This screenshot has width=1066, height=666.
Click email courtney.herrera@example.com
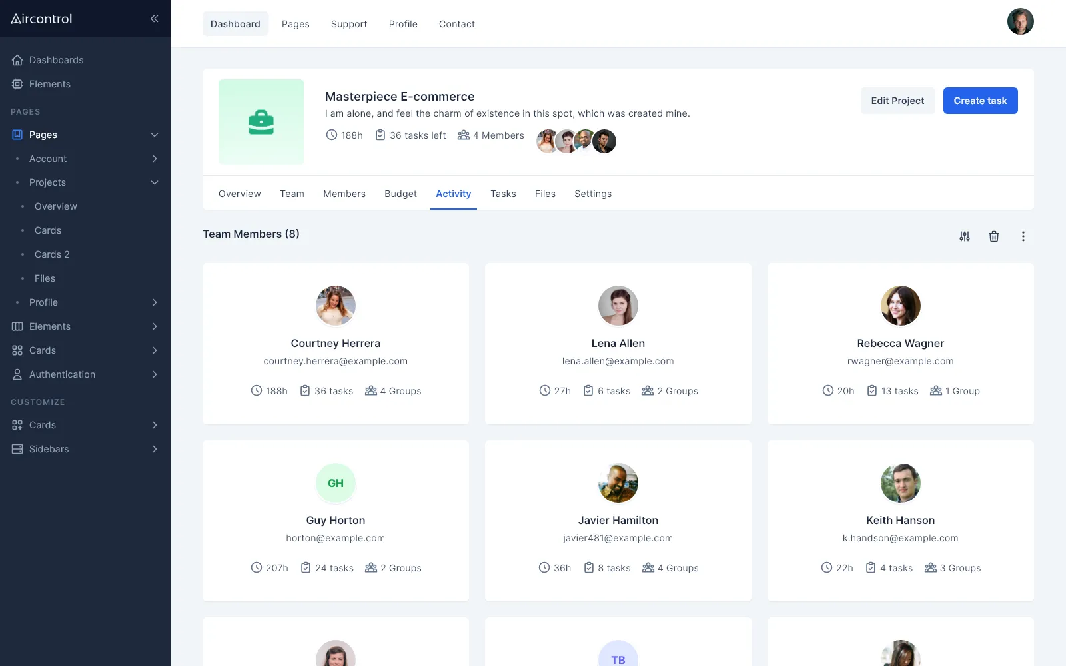(336, 361)
